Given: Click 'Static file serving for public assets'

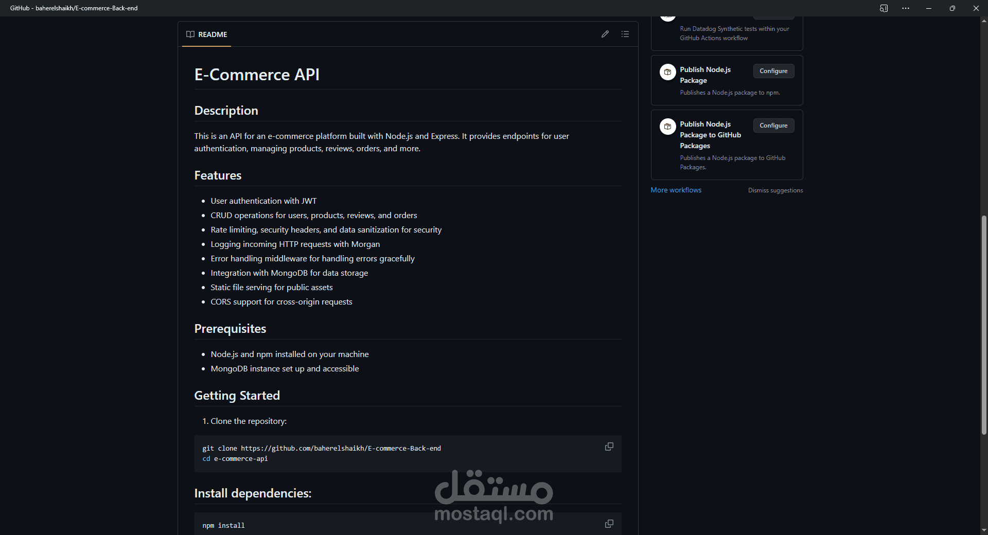Looking at the screenshot, I should click(x=272, y=288).
